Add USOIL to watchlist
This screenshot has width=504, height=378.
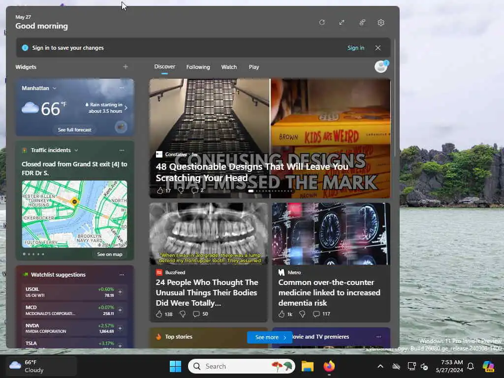tap(120, 292)
